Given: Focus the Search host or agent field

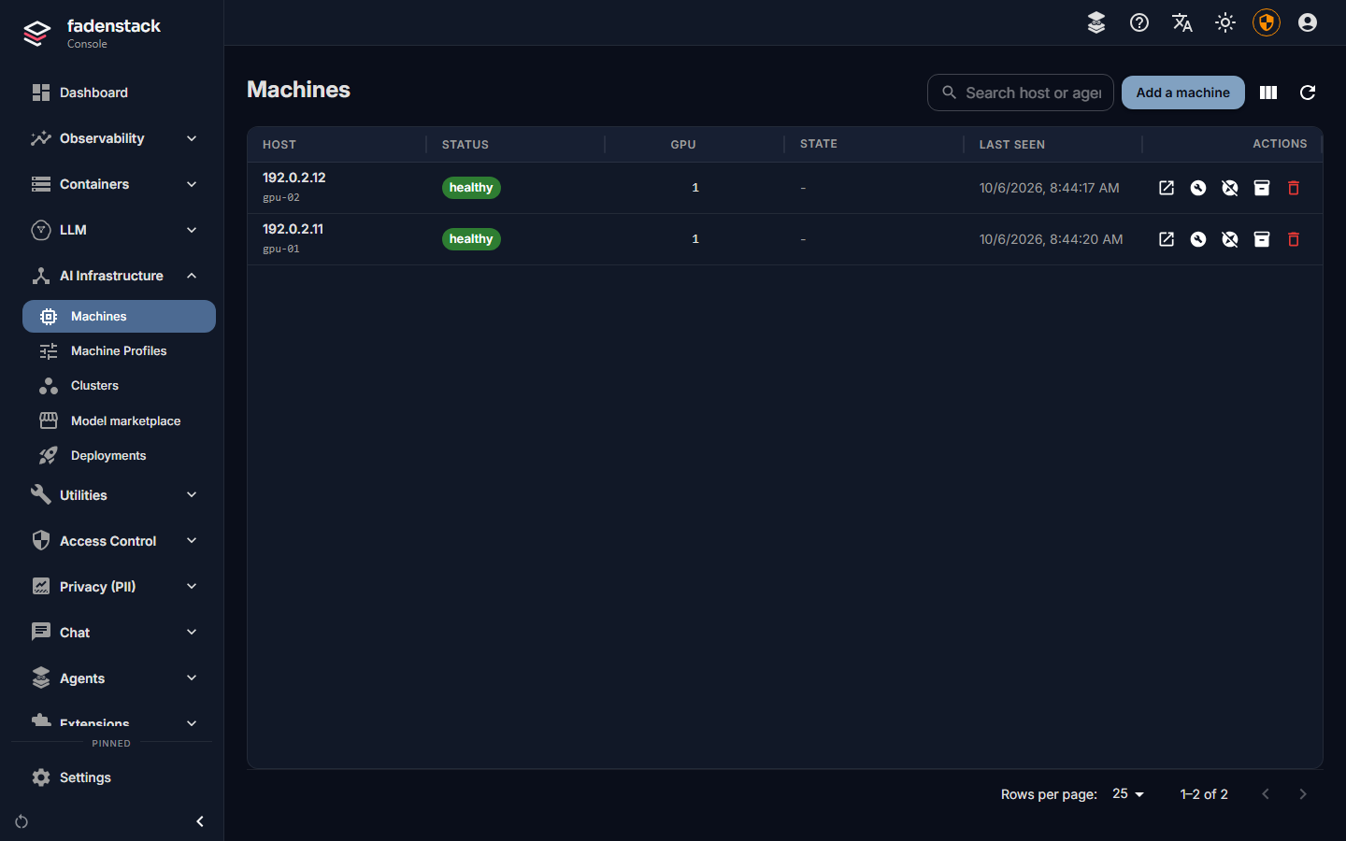Looking at the screenshot, I should coord(1021,93).
